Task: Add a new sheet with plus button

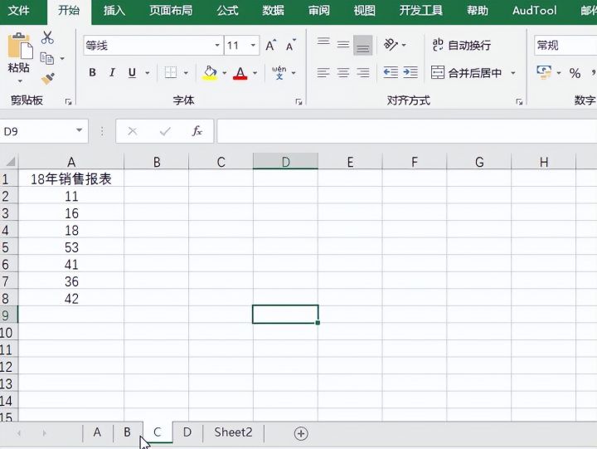Action: click(x=301, y=433)
